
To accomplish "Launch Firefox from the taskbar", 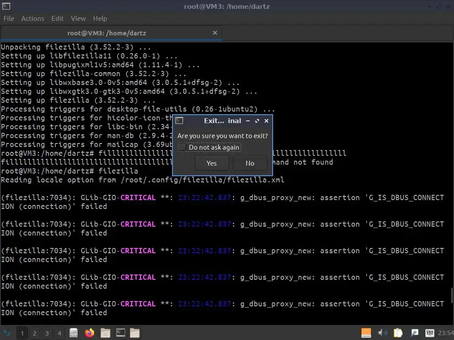I will click(90, 333).
